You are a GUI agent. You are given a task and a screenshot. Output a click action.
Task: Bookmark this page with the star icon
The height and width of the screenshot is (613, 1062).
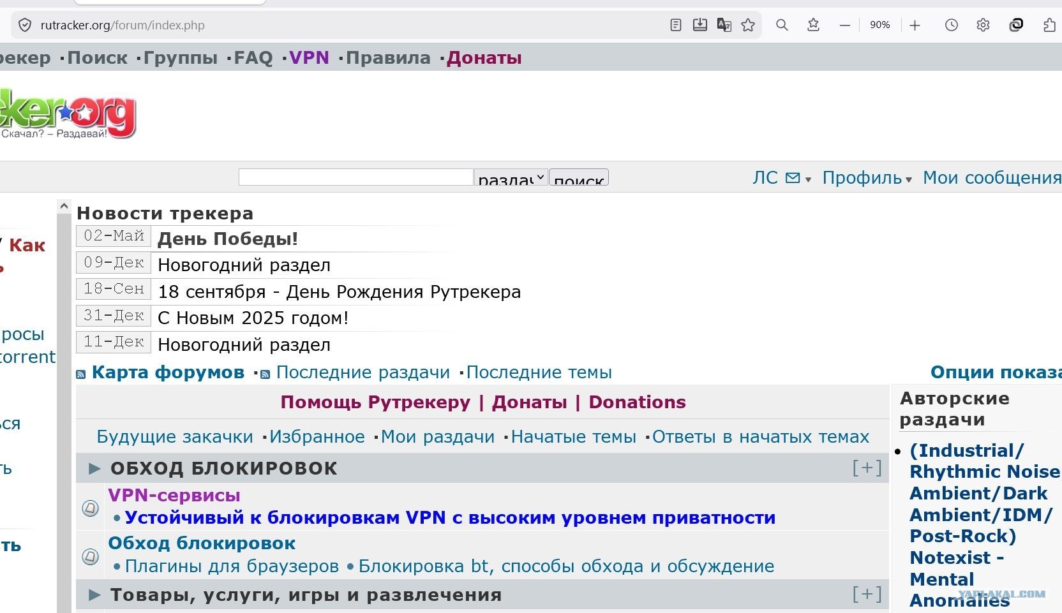(748, 25)
